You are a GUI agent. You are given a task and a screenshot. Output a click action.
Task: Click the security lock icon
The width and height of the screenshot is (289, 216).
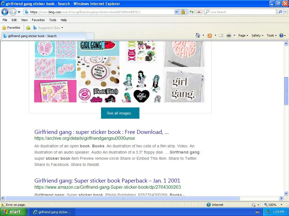click(x=183, y=12)
